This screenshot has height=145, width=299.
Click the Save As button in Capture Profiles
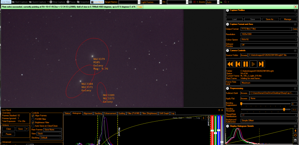pos(270,19)
